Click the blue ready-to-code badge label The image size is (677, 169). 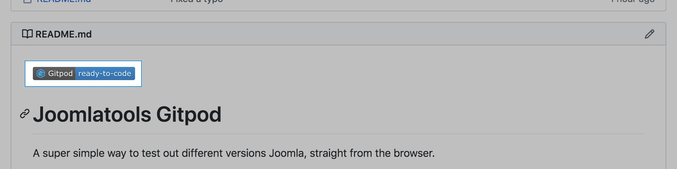(x=105, y=74)
